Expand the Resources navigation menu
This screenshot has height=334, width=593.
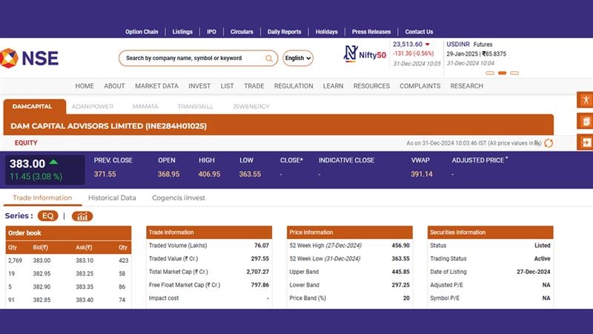click(371, 86)
